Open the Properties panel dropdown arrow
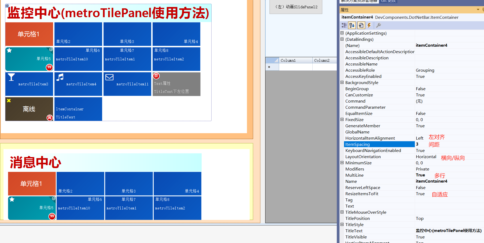Viewport: 484px width, 243px height. pyautogui.click(x=477, y=10)
